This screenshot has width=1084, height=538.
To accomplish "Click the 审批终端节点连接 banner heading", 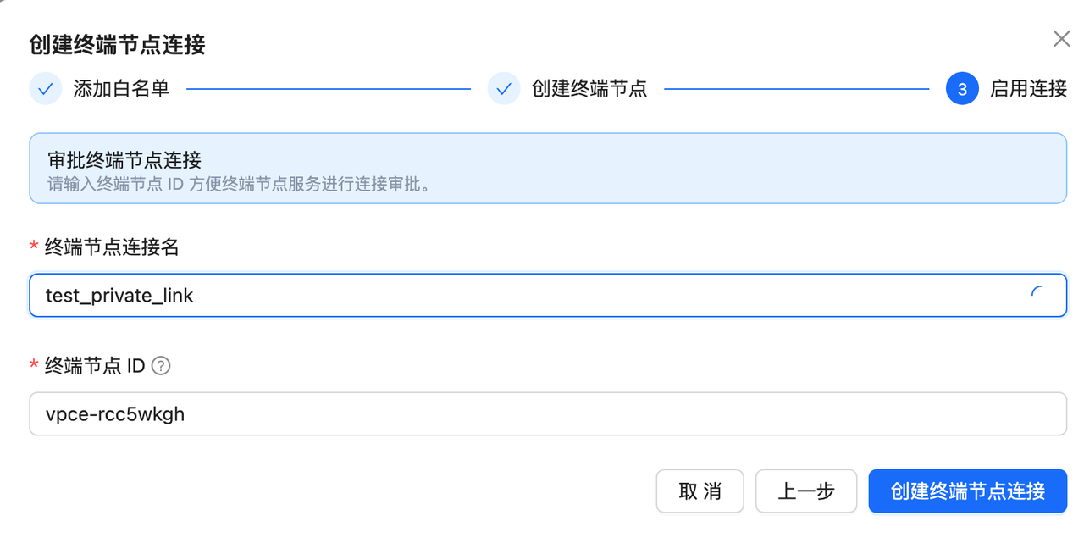I will 124,158.
